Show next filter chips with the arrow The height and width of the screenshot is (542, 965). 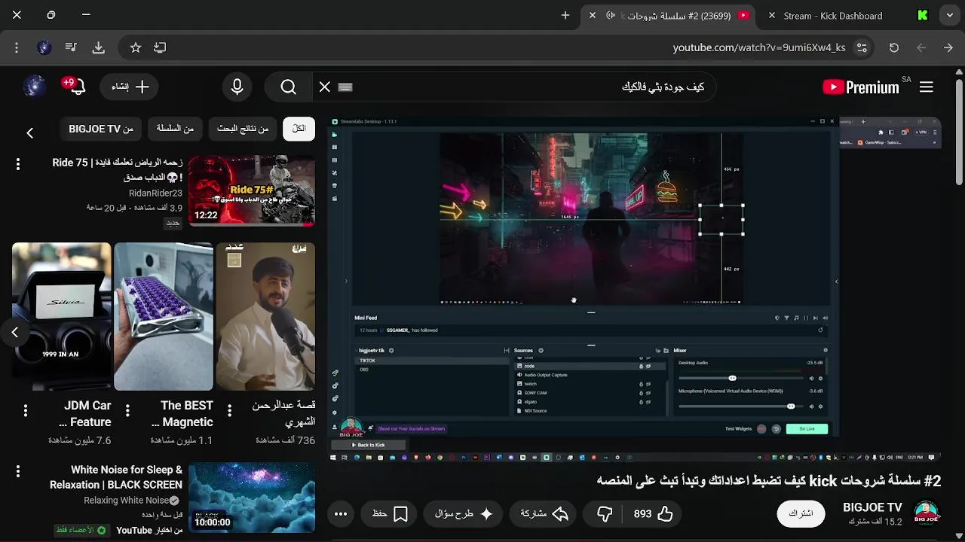(x=30, y=133)
